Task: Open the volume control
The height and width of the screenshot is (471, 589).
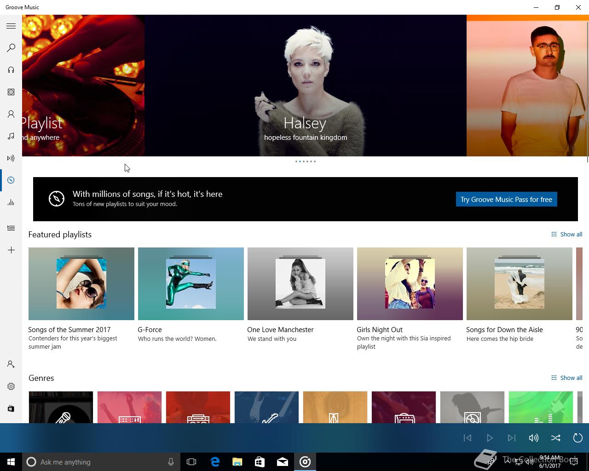Action: (534, 438)
